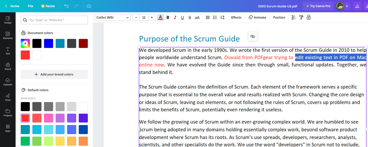Image resolution: width=368 pixels, height=147 pixels.
Task: Click Add your brand colors
Action: 54,74
